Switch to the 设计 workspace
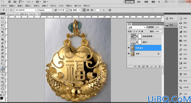The width and height of the screenshot is (191, 103). [139, 2]
